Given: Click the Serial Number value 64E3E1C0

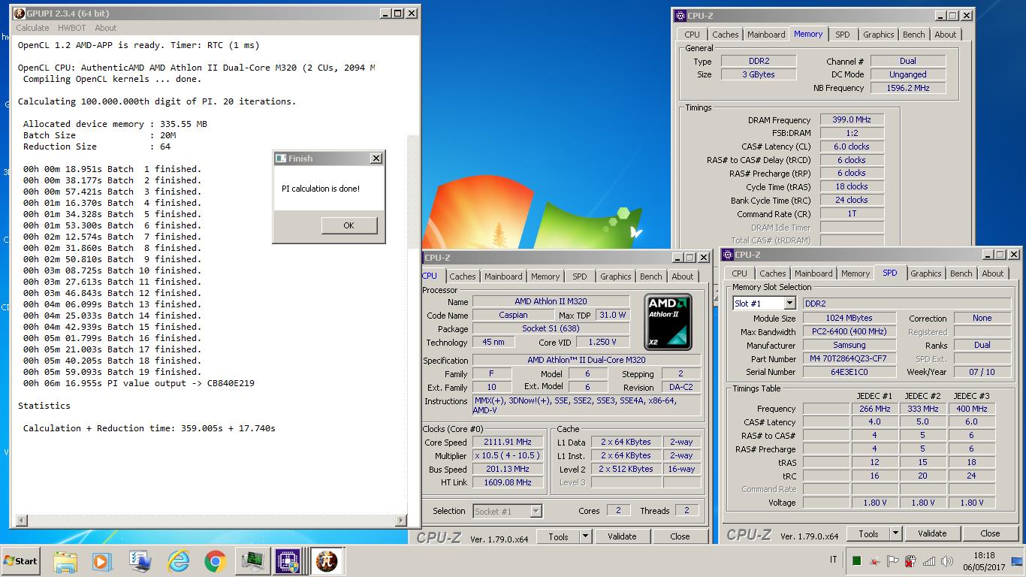Looking at the screenshot, I should click(x=849, y=372).
